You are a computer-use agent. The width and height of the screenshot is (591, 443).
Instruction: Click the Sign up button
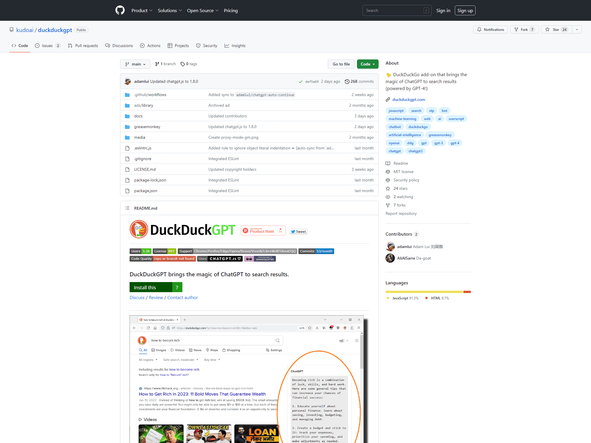[465, 10]
